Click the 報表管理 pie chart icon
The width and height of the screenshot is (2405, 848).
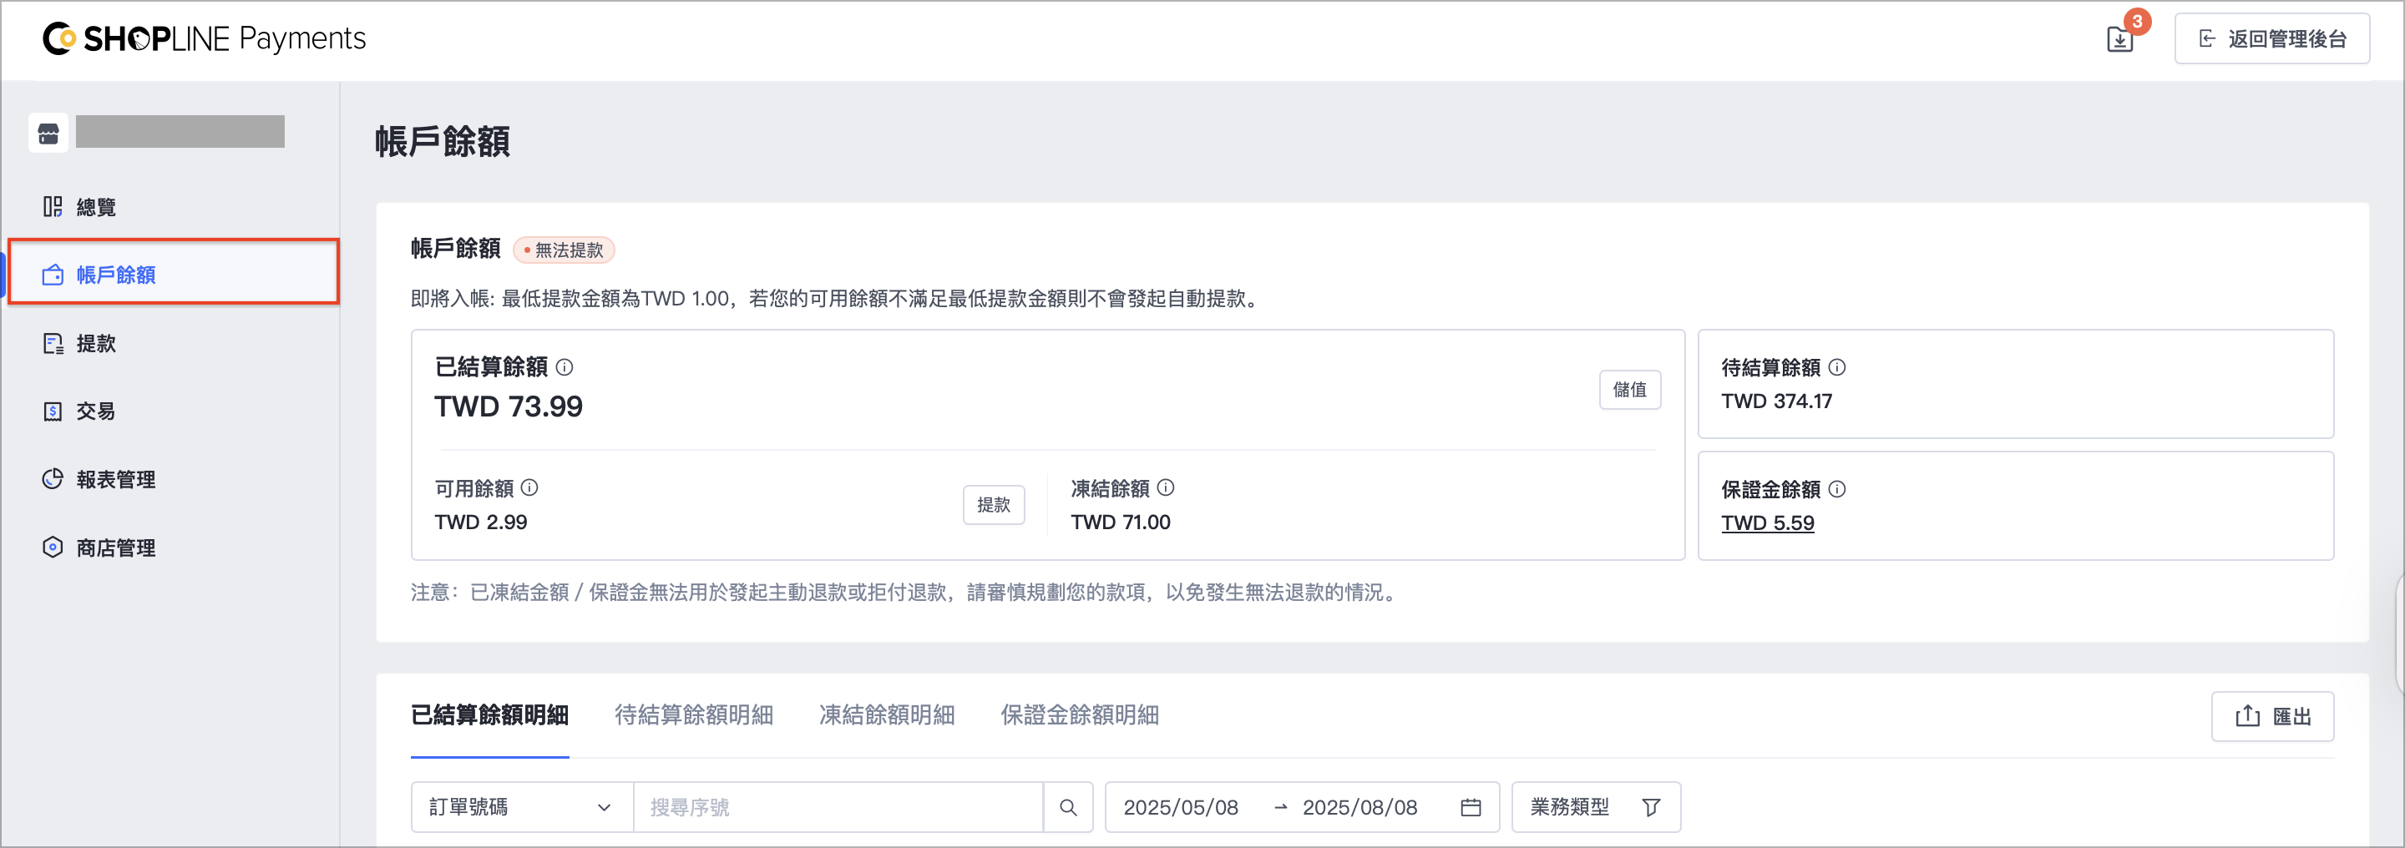click(x=53, y=480)
